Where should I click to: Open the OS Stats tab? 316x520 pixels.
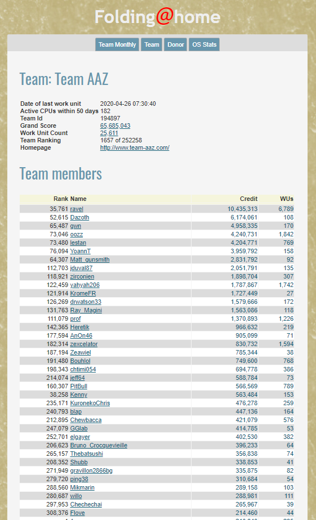(204, 44)
